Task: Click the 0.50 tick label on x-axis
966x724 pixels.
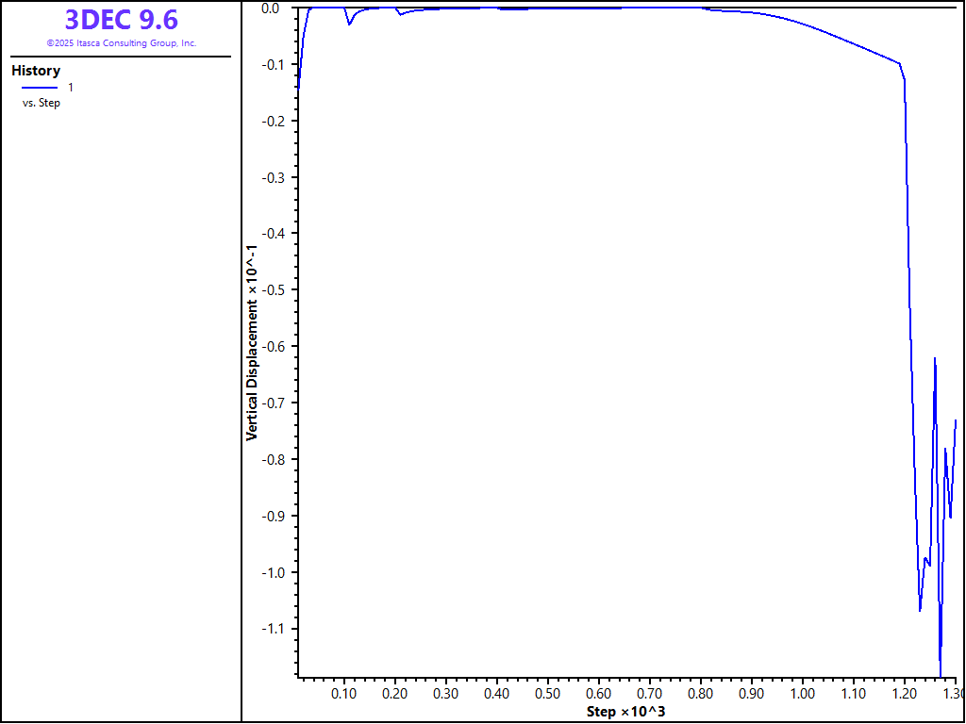Action: (548, 694)
